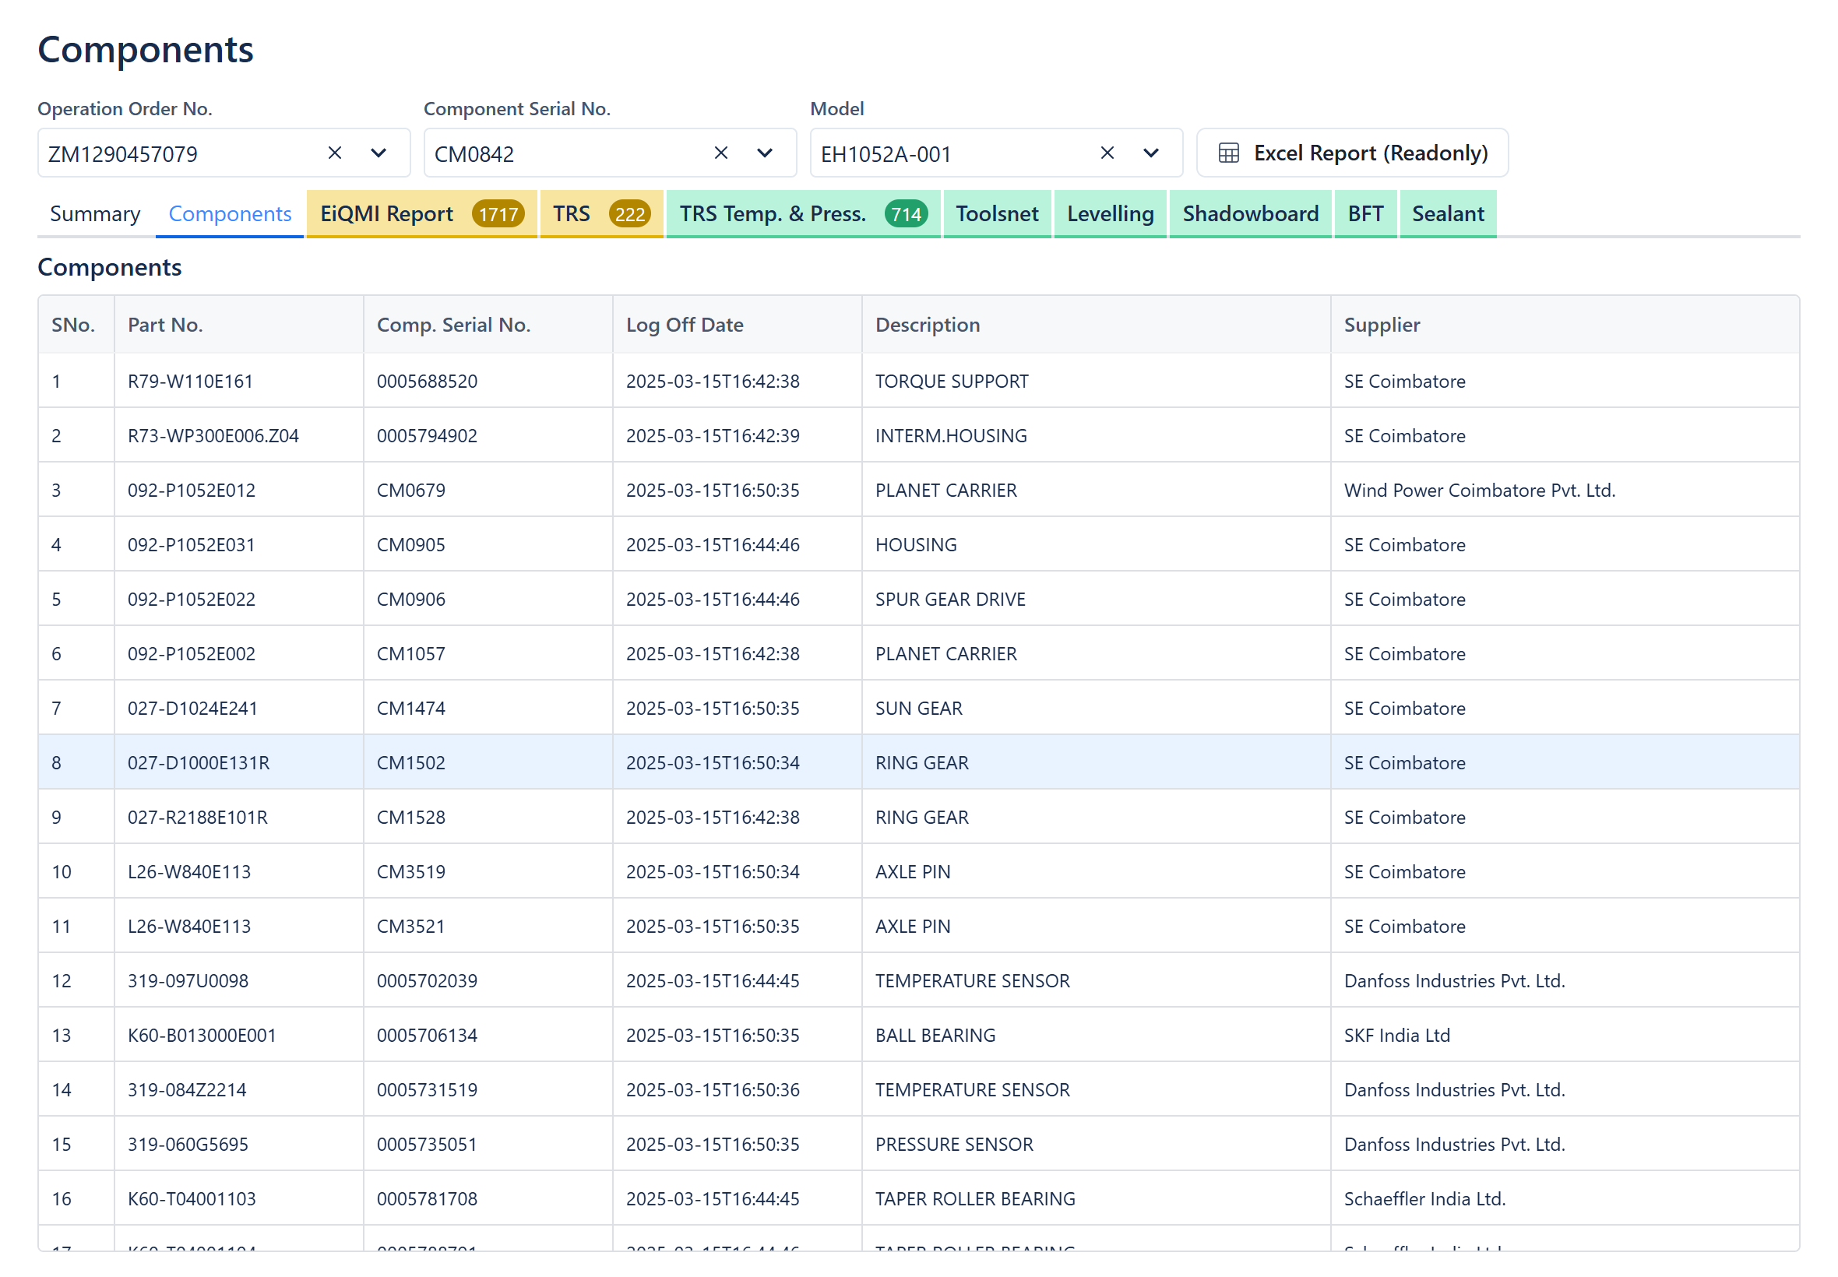Go to the Levelling tab

(x=1109, y=213)
